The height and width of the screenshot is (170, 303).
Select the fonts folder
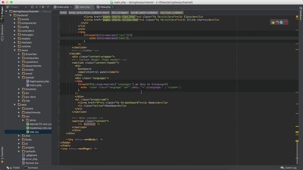pos(28,140)
